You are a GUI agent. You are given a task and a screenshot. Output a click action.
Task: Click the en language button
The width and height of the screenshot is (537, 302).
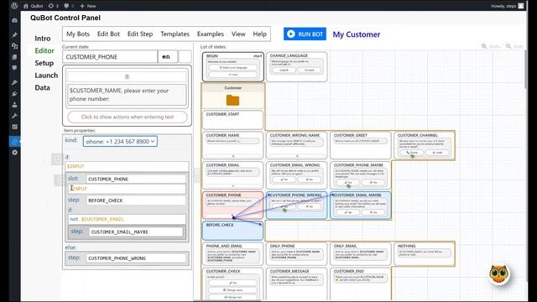(x=168, y=57)
